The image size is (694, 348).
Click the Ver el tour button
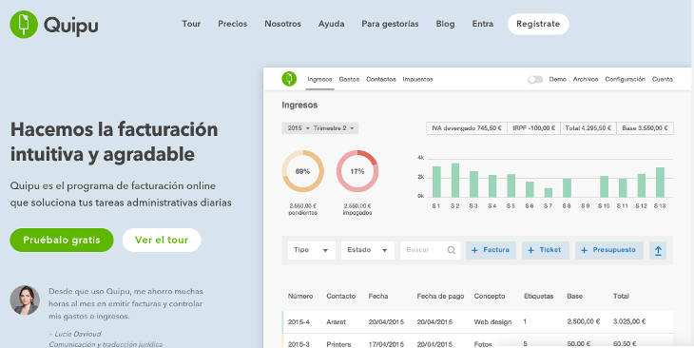click(162, 240)
